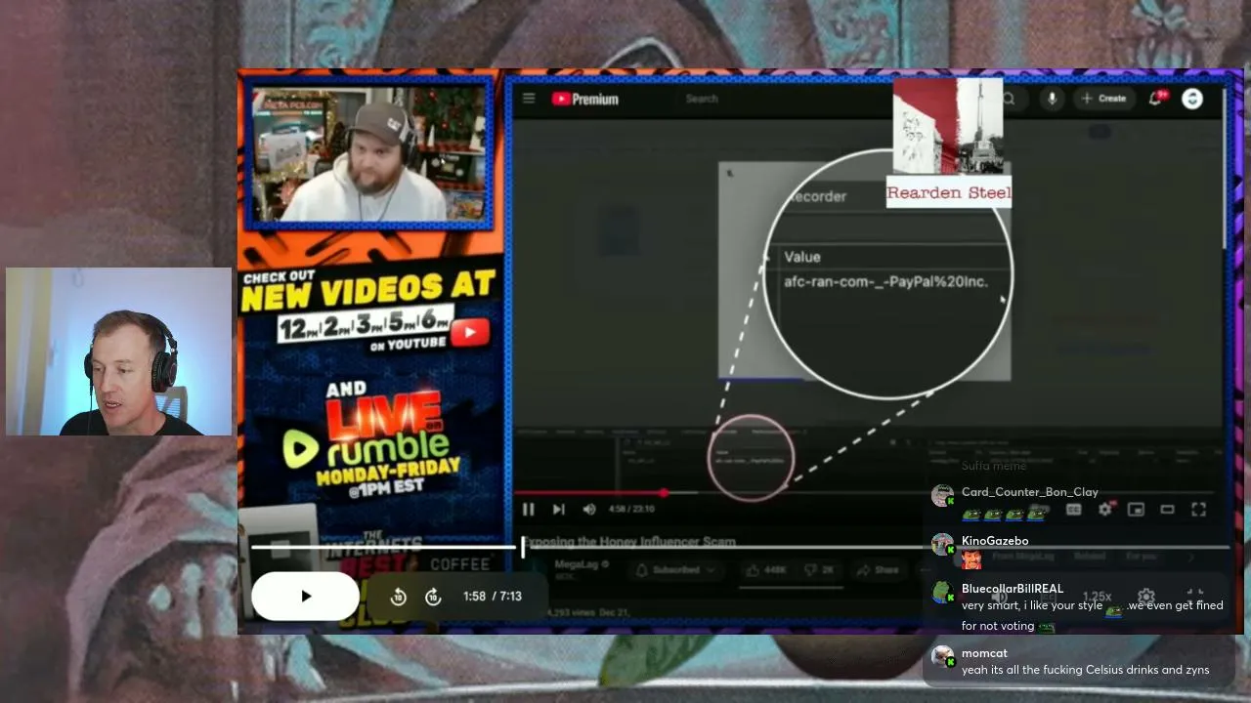Click the green Rumble play logo
1251x703 pixels.
(301, 449)
